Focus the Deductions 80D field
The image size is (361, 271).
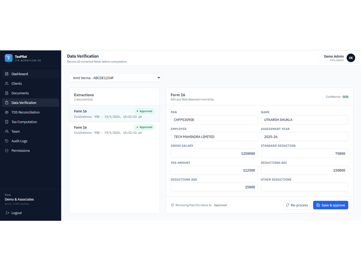(x=214, y=187)
